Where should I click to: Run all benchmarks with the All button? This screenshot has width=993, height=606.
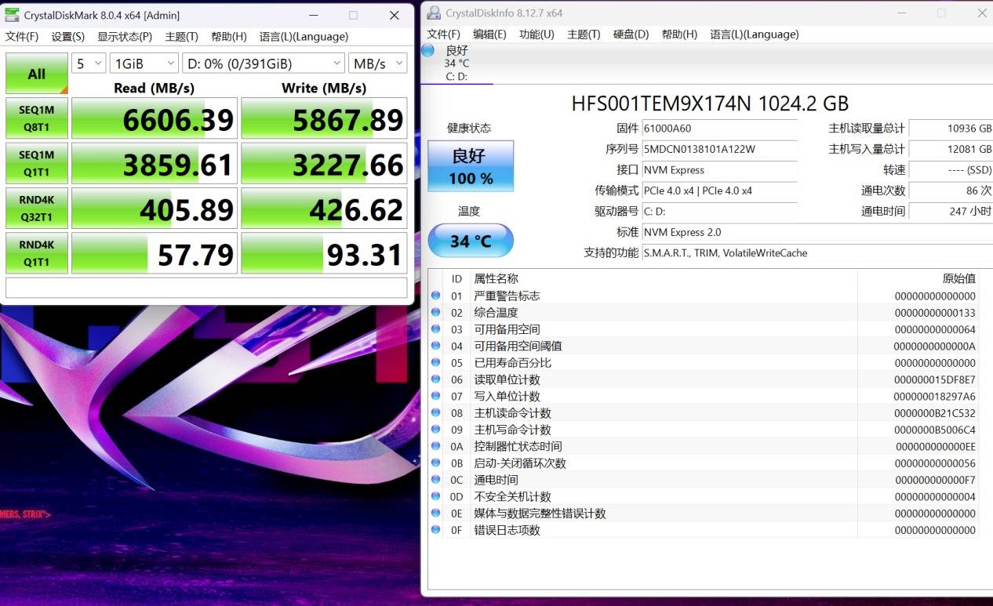pos(36,74)
